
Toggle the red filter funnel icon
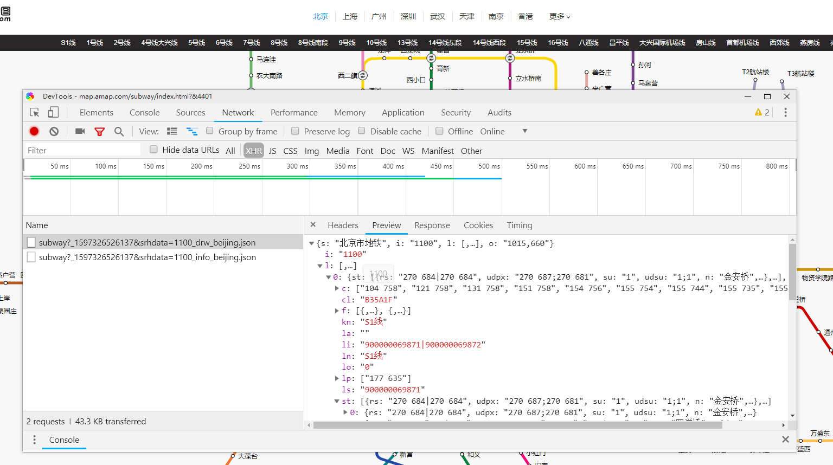(99, 132)
